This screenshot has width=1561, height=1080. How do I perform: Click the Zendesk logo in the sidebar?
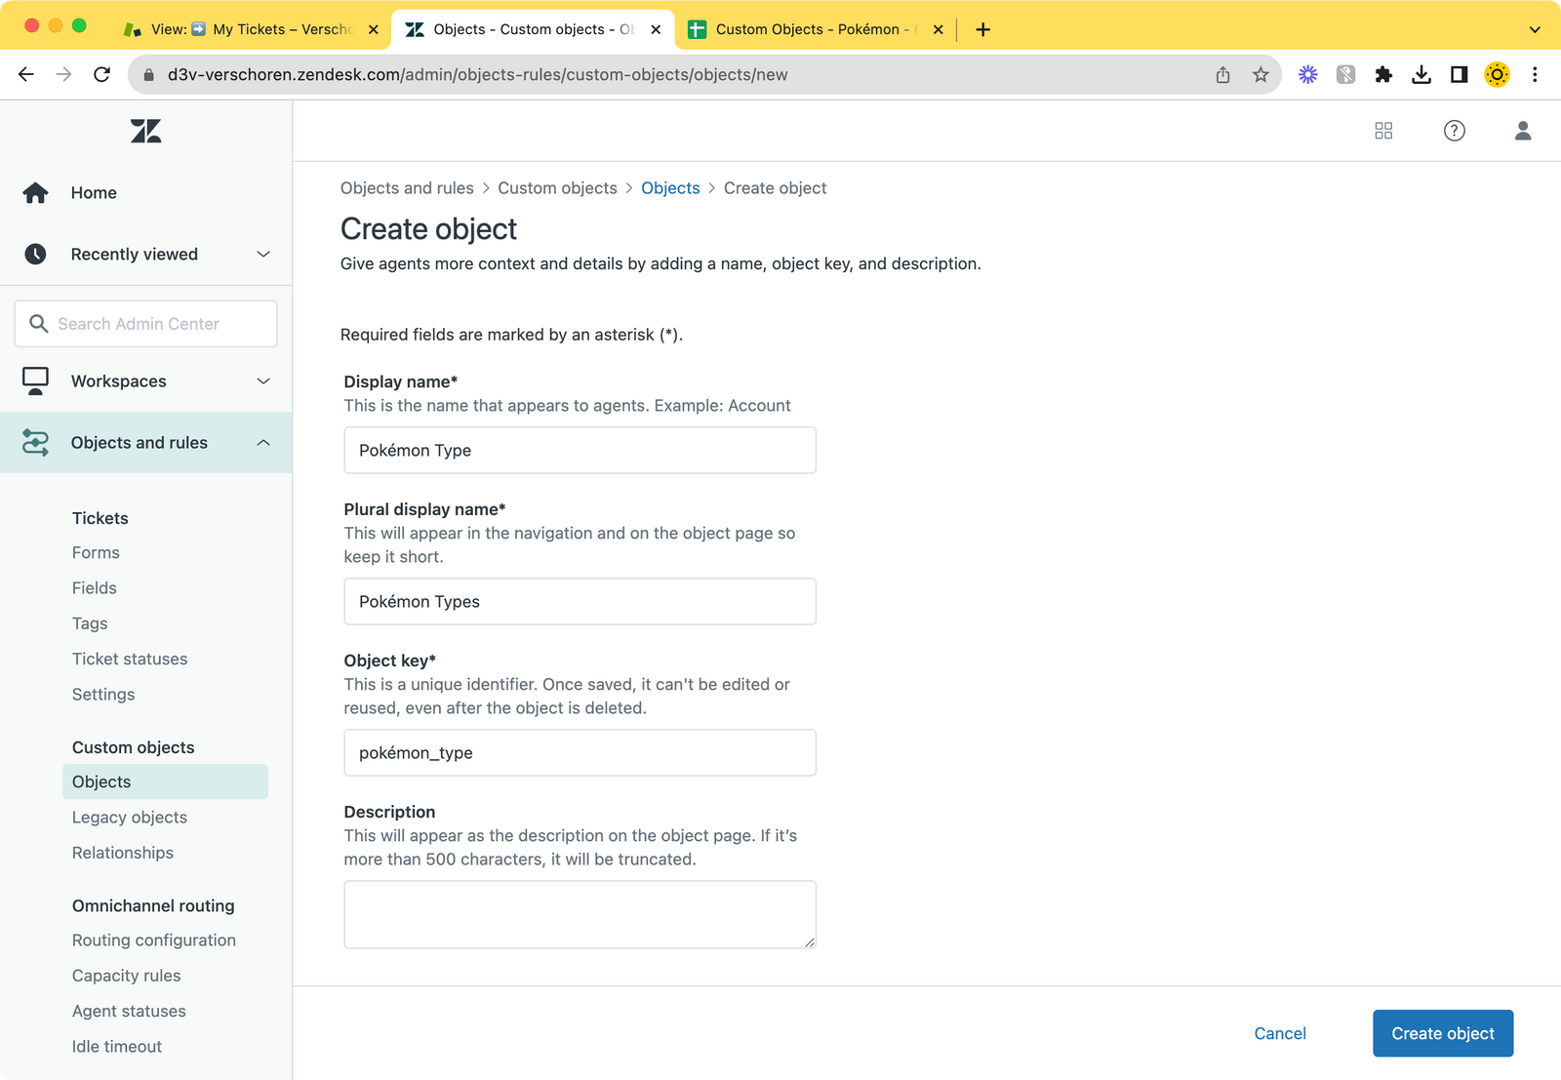pyautogui.click(x=145, y=131)
